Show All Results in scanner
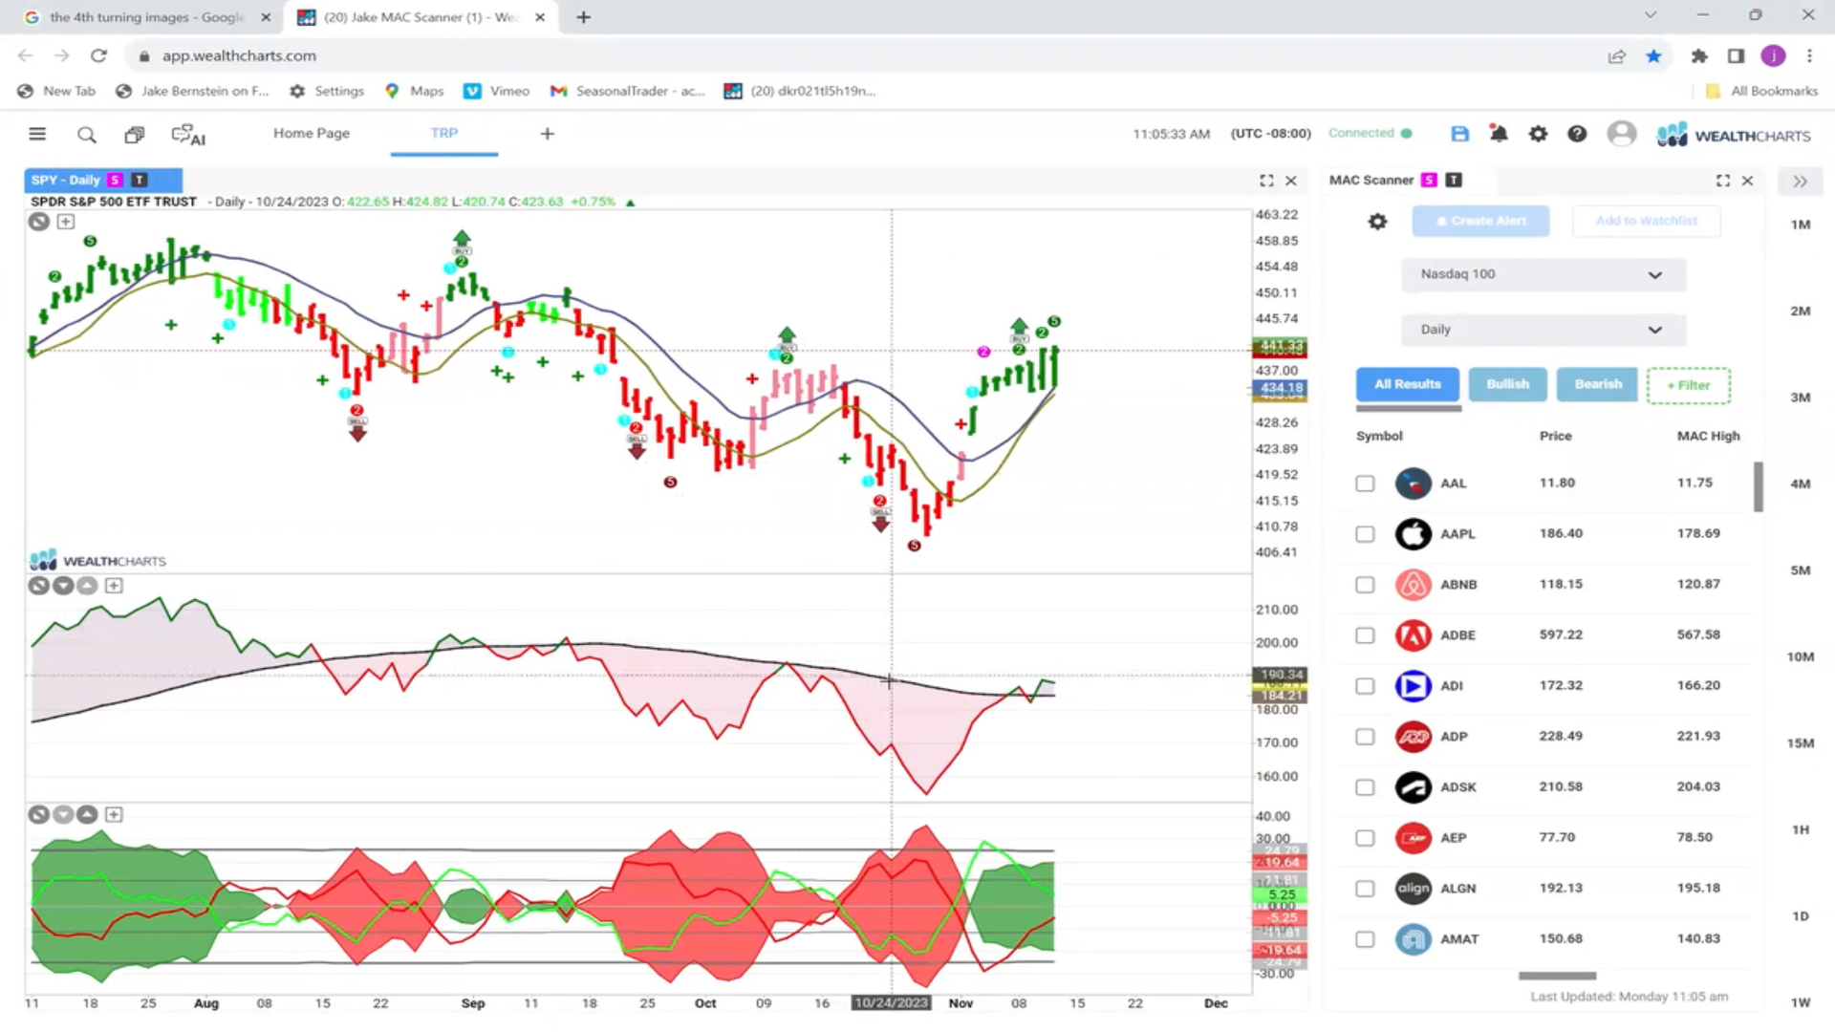Screen dimensions: 1835x1032 coord(1408,384)
